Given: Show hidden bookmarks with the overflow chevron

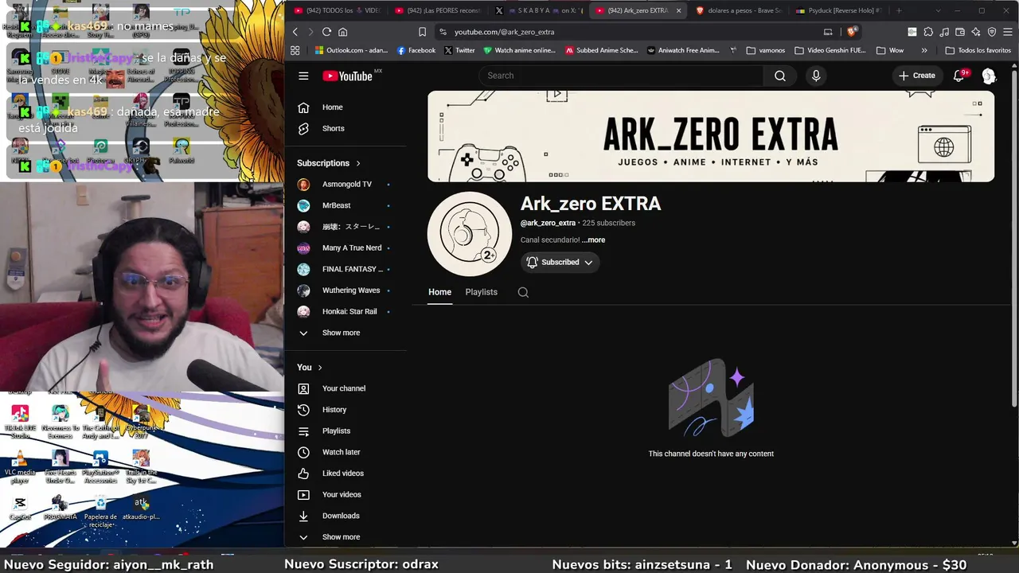Looking at the screenshot, I should 924,50.
